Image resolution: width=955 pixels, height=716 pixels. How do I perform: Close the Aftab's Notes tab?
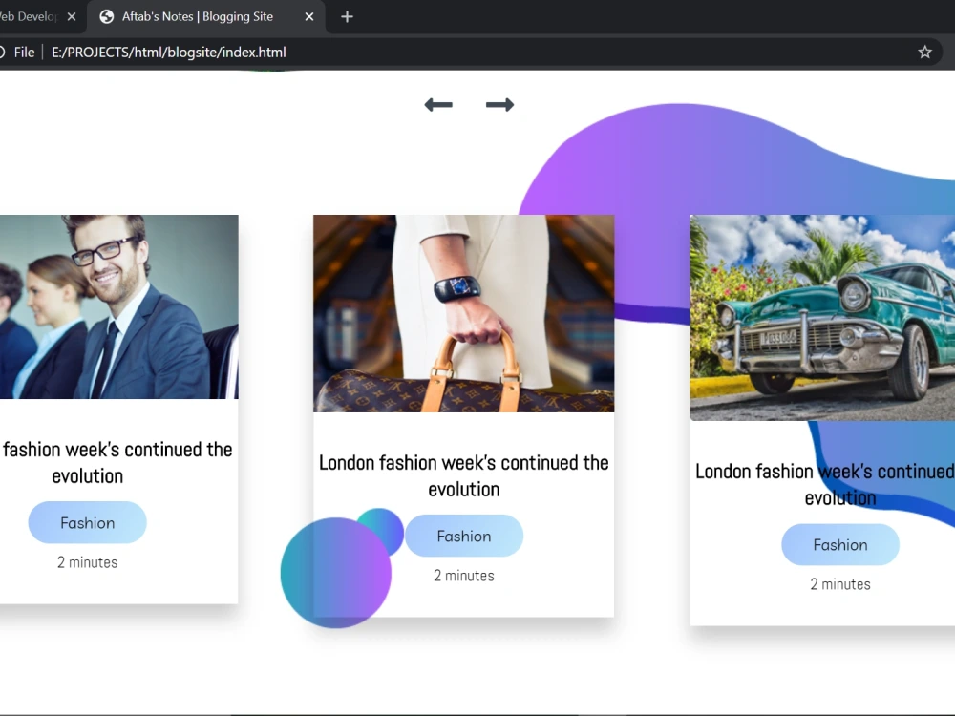[x=309, y=17]
